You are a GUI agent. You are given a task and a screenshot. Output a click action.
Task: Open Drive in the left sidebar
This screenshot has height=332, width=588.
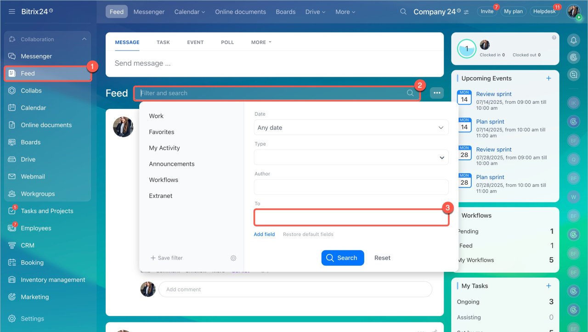point(28,159)
